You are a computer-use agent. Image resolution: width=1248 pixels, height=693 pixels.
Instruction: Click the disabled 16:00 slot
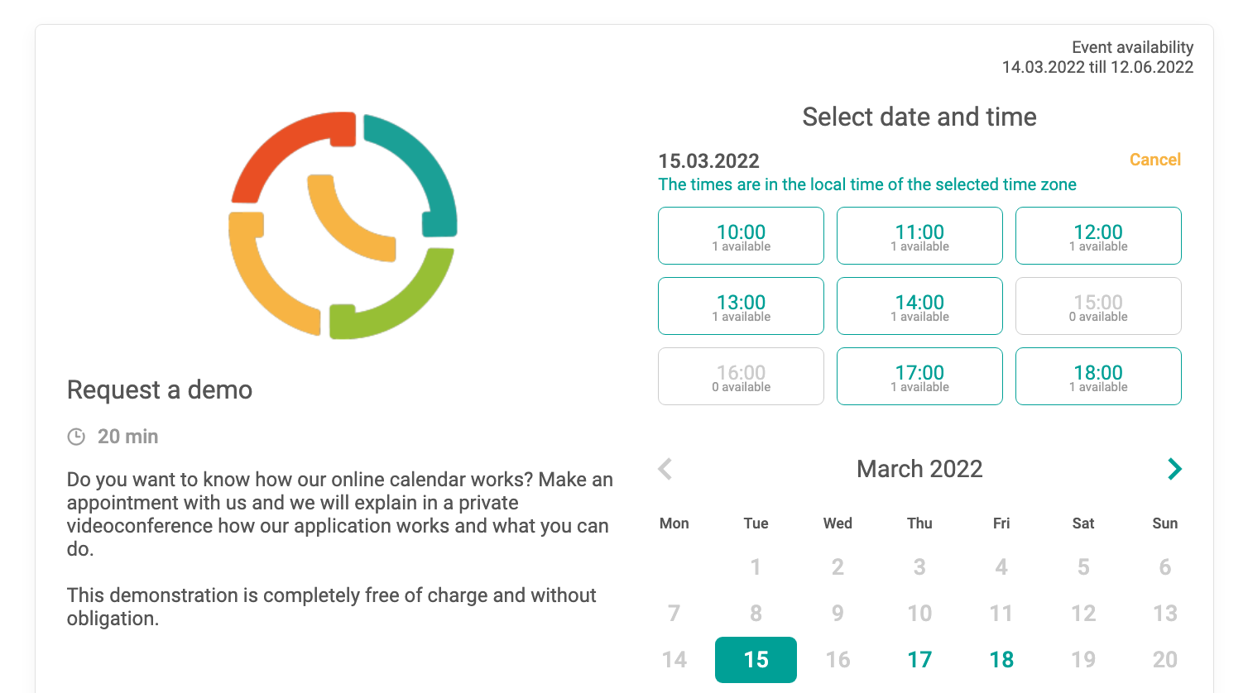(741, 376)
